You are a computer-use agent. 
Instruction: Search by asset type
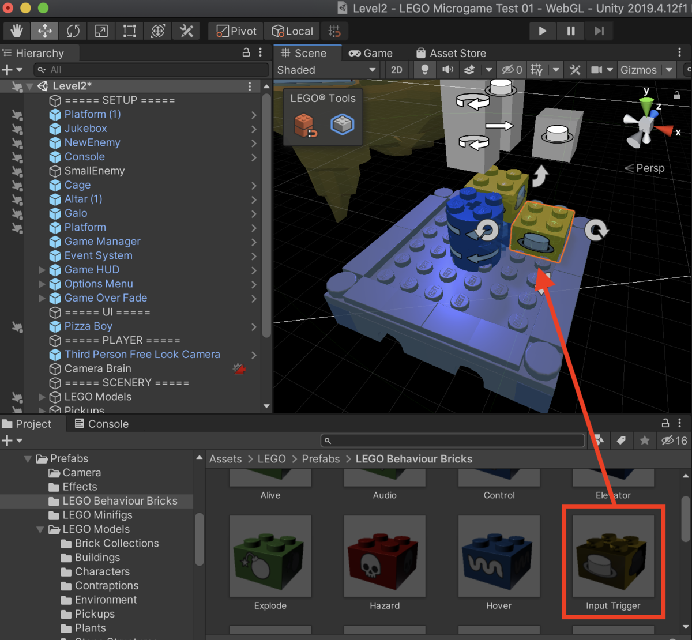600,441
